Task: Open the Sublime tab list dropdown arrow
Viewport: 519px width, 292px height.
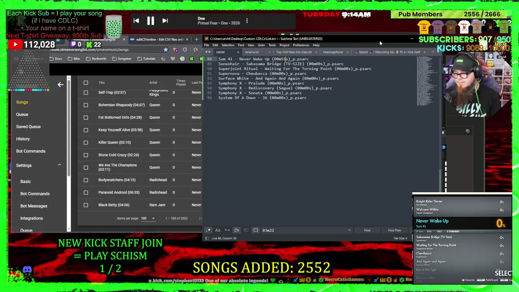Action: 438,52
